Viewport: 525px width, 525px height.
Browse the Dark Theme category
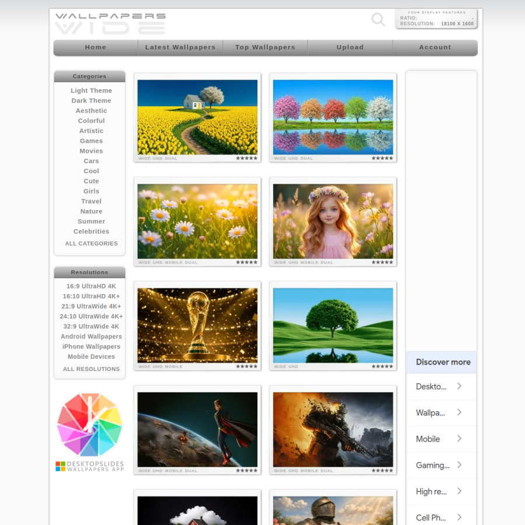91,101
